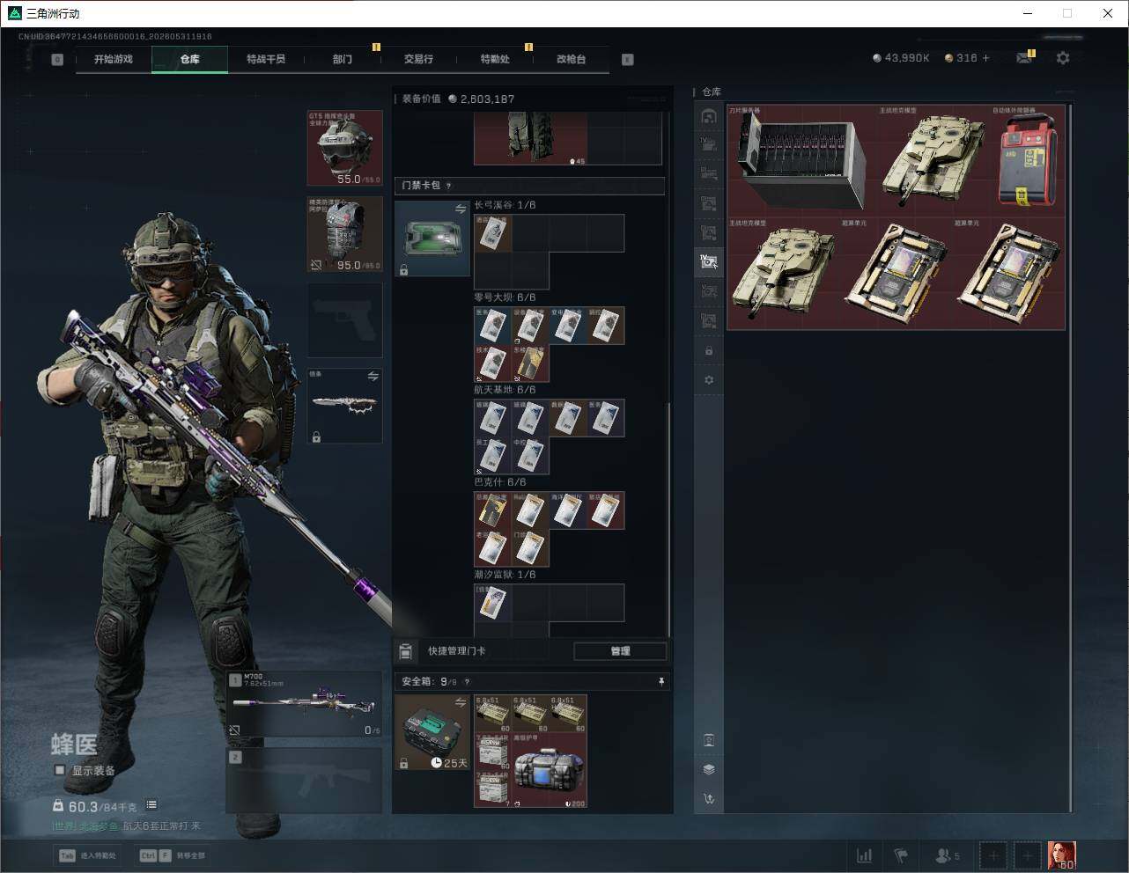Swap the keycard case using arrows icon
1129x873 pixels.
click(x=461, y=209)
